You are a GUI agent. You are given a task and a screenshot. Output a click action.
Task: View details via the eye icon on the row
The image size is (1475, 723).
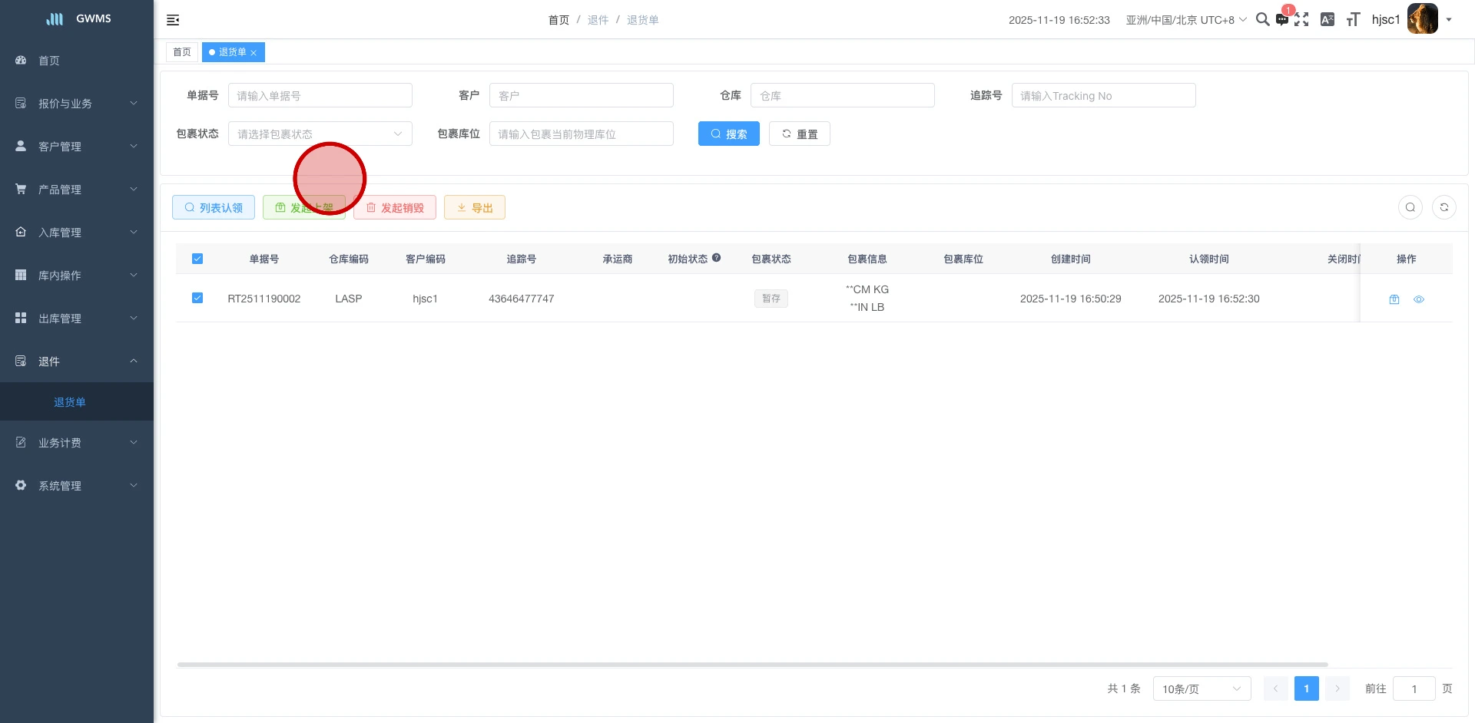pyautogui.click(x=1419, y=299)
